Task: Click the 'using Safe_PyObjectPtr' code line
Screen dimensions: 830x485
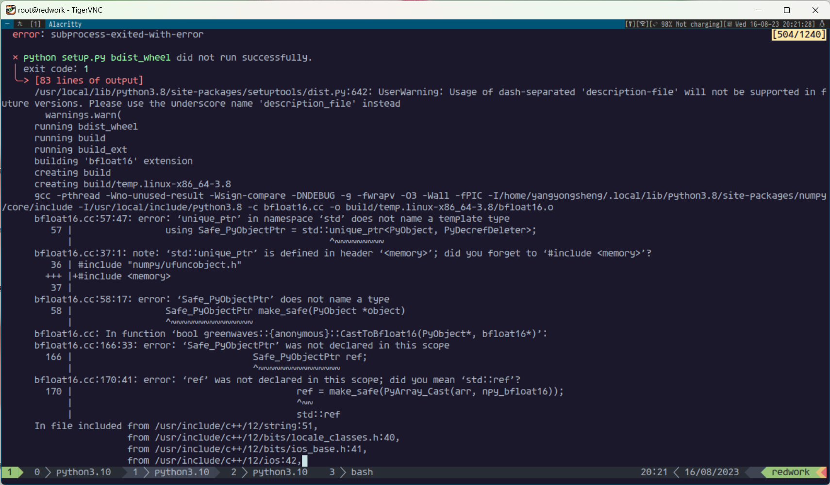Action: click(350, 230)
